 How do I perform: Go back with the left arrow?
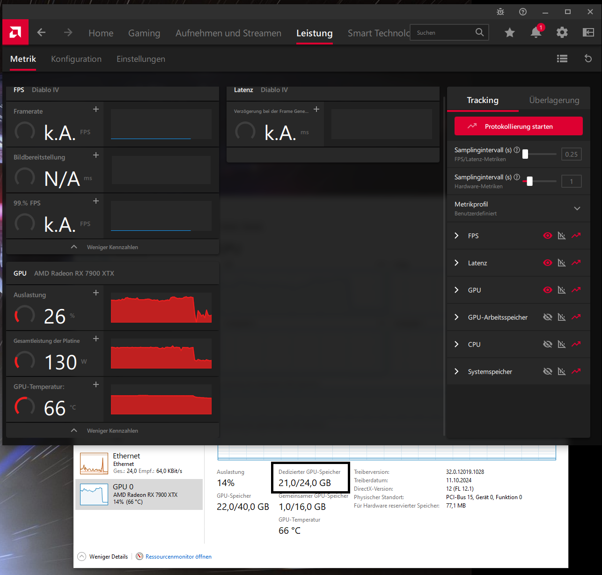point(41,32)
